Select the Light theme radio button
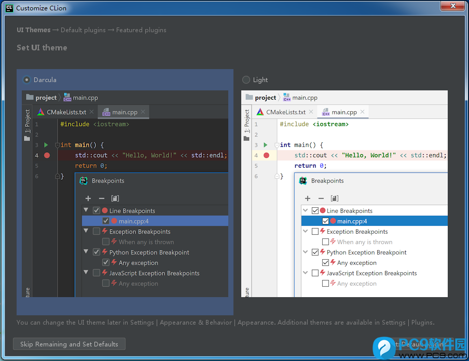The width and height of the screenshot is (469, 361). [246, 79]
